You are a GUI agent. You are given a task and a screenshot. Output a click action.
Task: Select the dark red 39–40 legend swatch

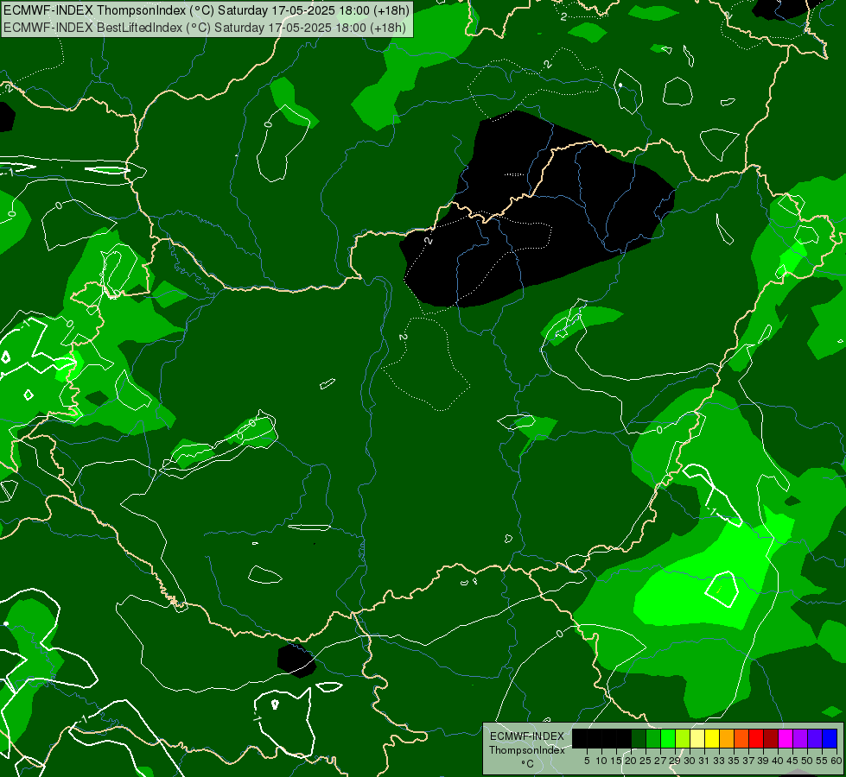pos(771,738)
